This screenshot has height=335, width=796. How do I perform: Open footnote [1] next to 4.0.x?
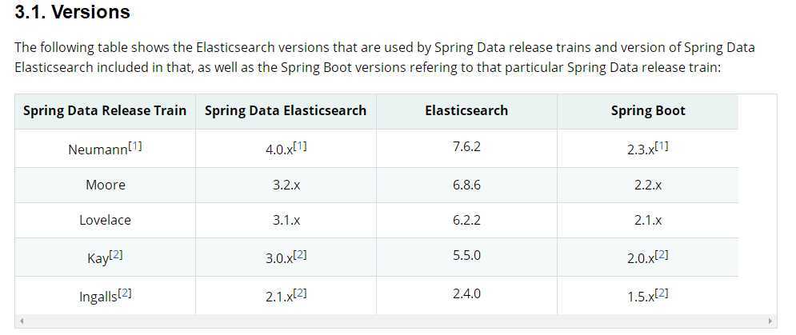click(300, 146)
